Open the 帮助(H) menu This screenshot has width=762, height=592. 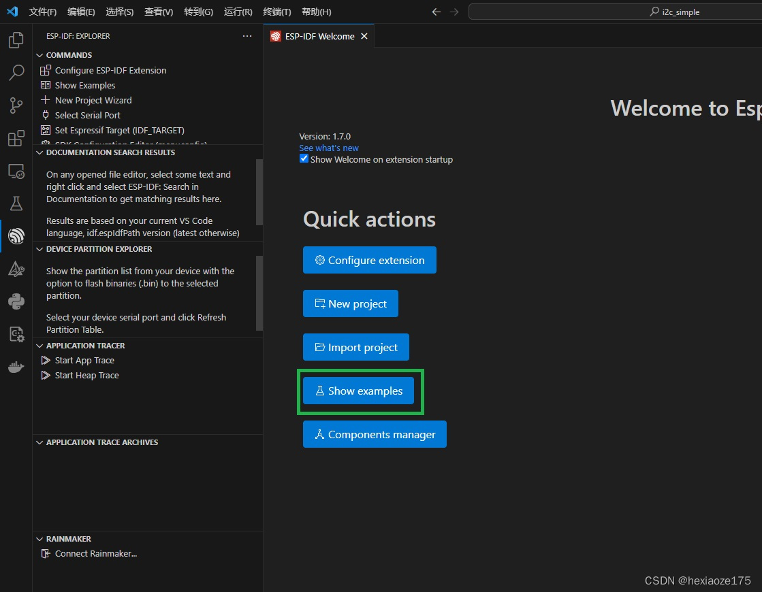317,12
